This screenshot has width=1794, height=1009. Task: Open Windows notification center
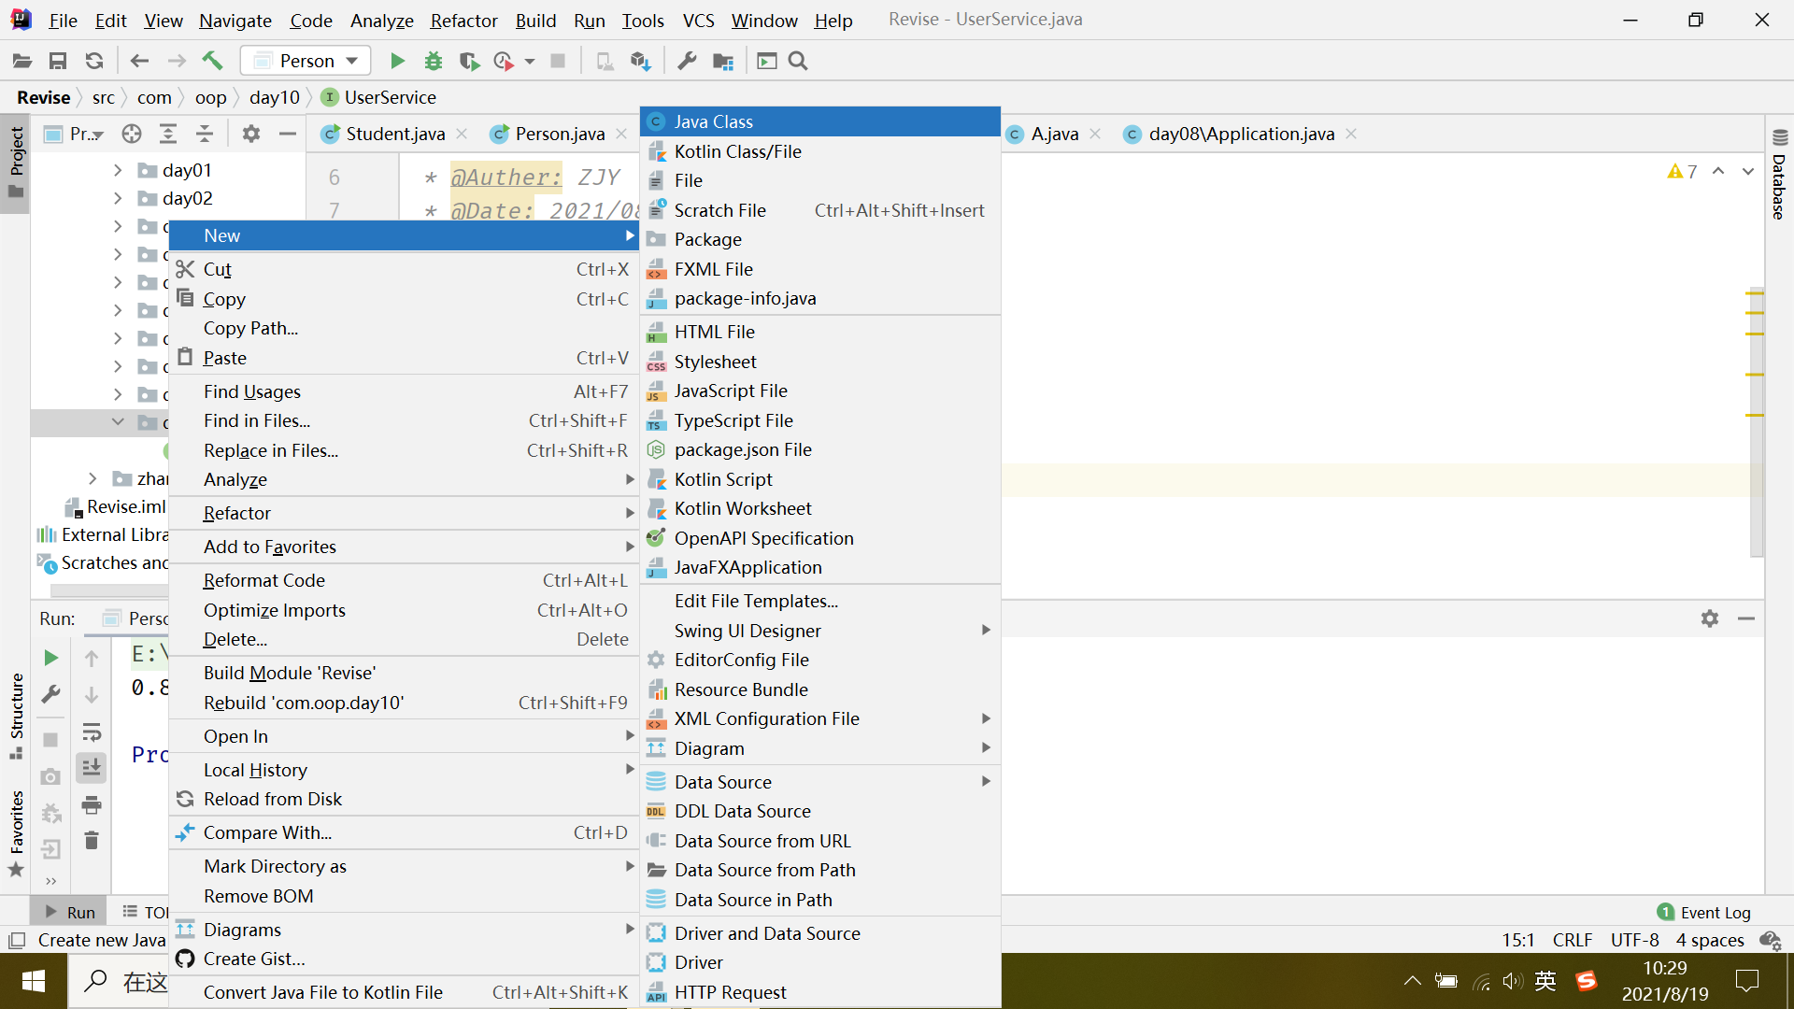click(1746, 981)
